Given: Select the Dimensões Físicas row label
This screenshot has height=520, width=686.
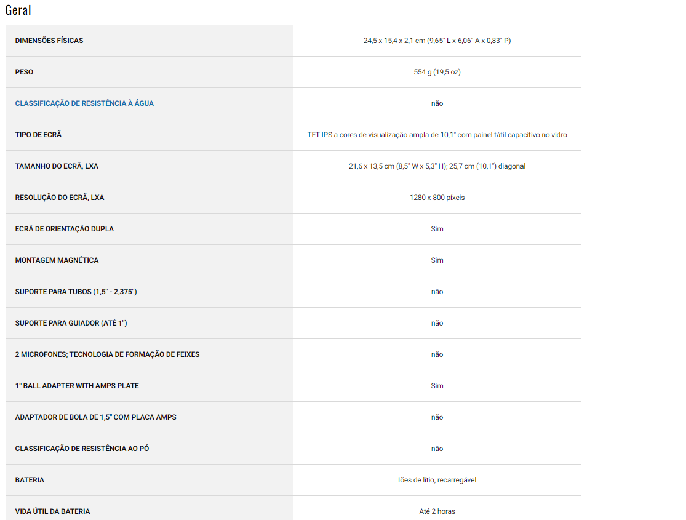Looking at the screenshot, I should click(49, 41).
